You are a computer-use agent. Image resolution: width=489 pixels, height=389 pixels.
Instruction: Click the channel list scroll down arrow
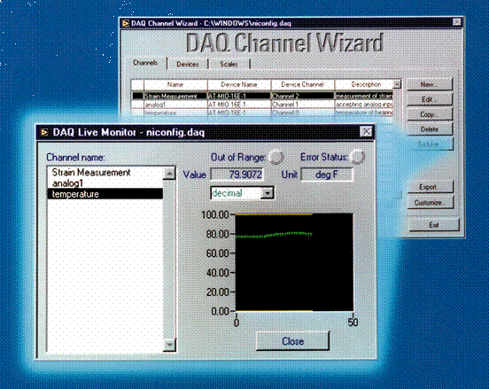tap(169, 345)
